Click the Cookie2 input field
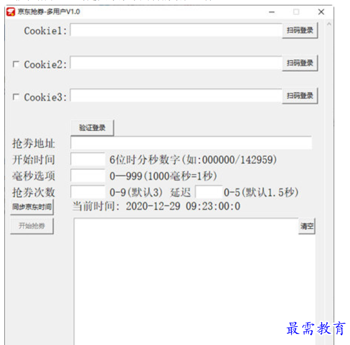The width and height of the screenshot is (350, 345). [x=176, y=62]
